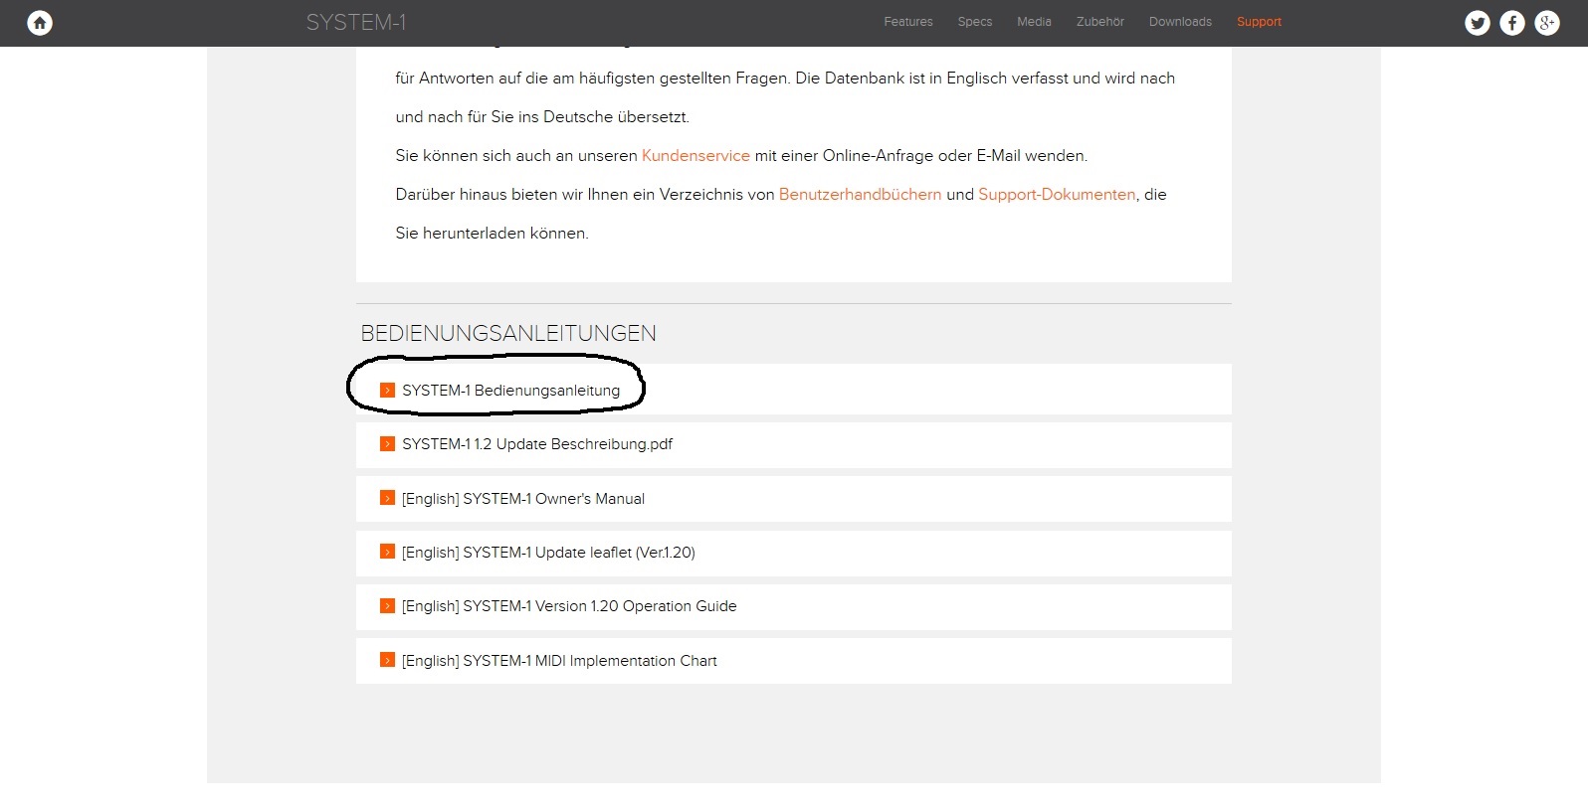Screen dimensions: 1588x808
Task: Open the Facebook social icon
Action: point(1512,23)
